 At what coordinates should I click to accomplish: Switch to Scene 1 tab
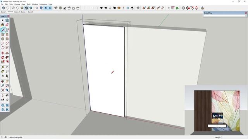click(3, 12)
